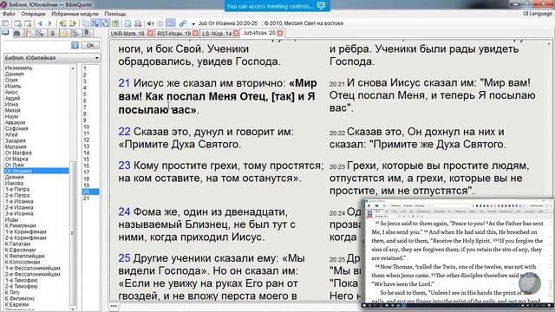Image resolution: width=555 pixels, height=312 pixels.
Task: Switch to the RST-Иоан.:19 tab
Action: pos(173,33)
